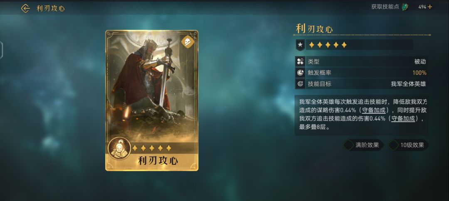Click the 获取技能点 label
Screen dimensions: 449x201
tap(385, 7)
